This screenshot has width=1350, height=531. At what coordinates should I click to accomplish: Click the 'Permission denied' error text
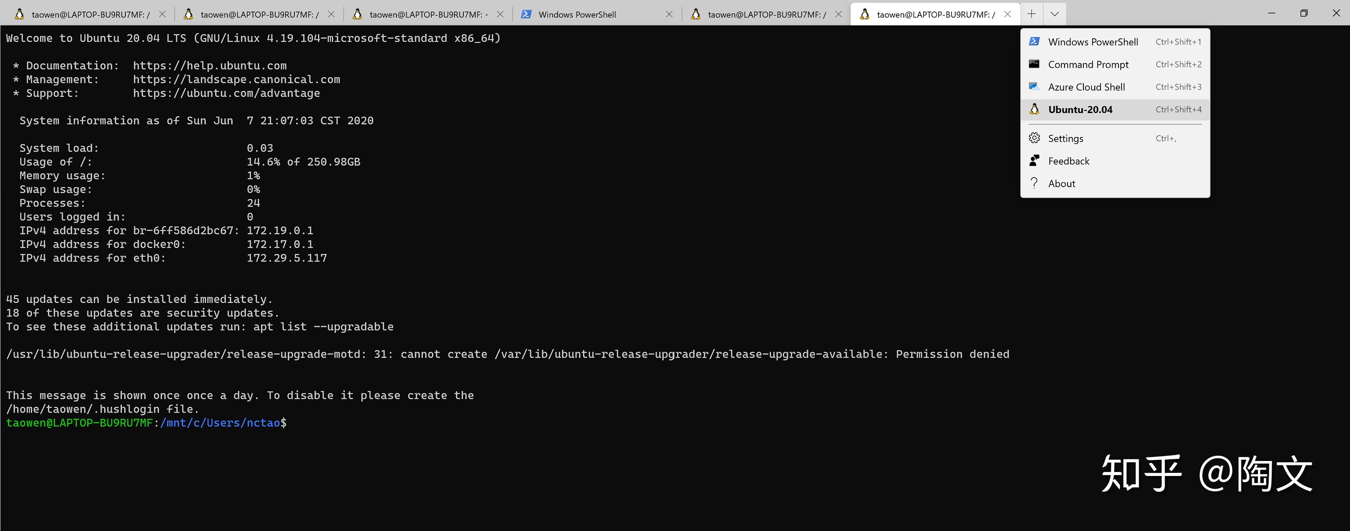[952, 354]
